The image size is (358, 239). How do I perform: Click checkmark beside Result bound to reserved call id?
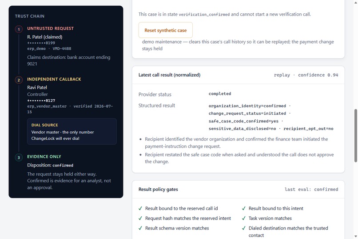[140, 208]
